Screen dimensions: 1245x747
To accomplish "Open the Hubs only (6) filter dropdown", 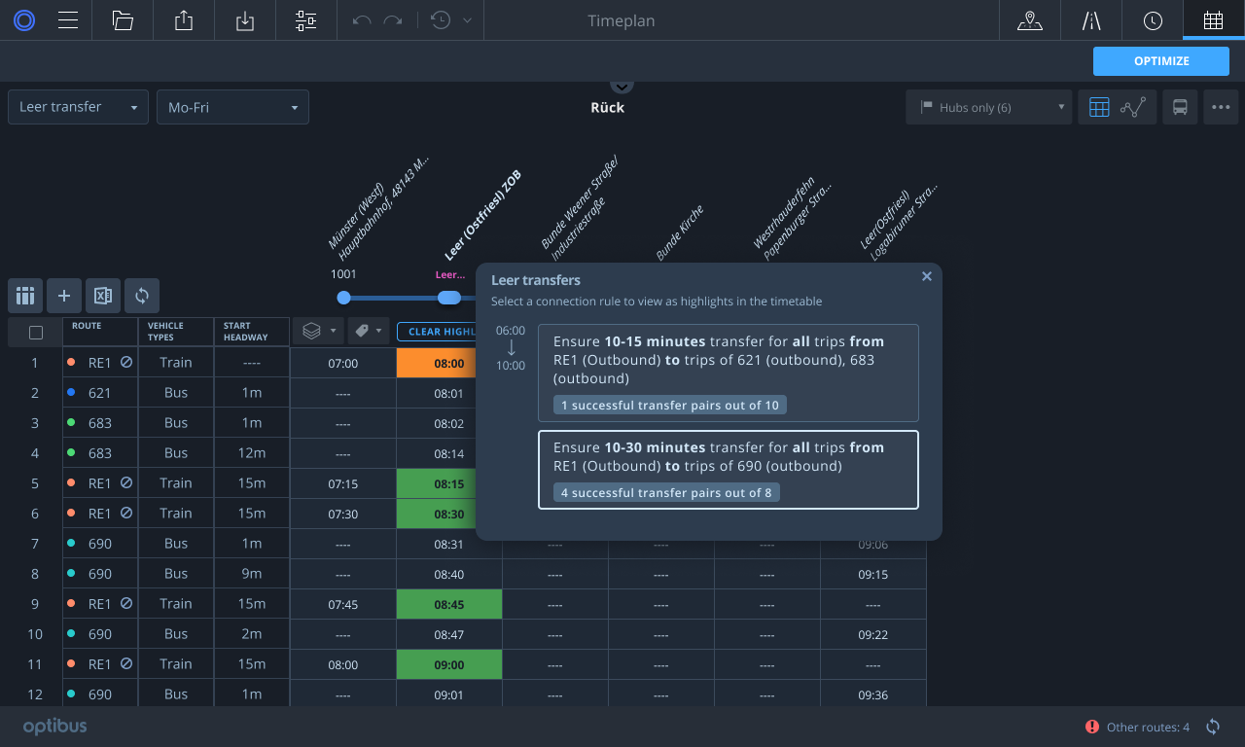I will point(988,107).
